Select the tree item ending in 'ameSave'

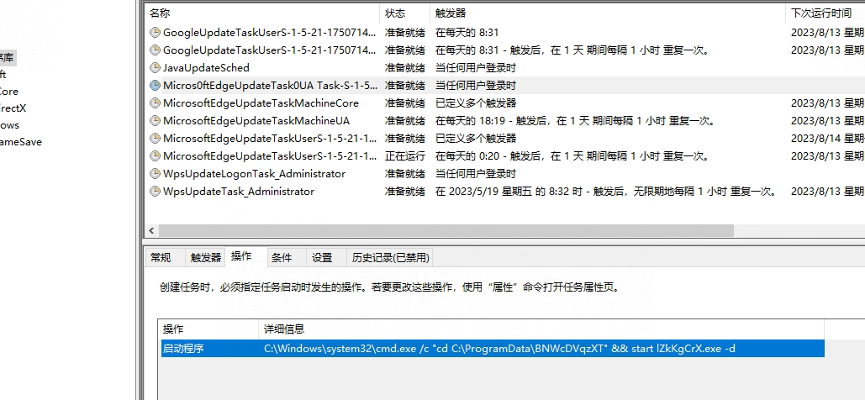tap(20, 142)
